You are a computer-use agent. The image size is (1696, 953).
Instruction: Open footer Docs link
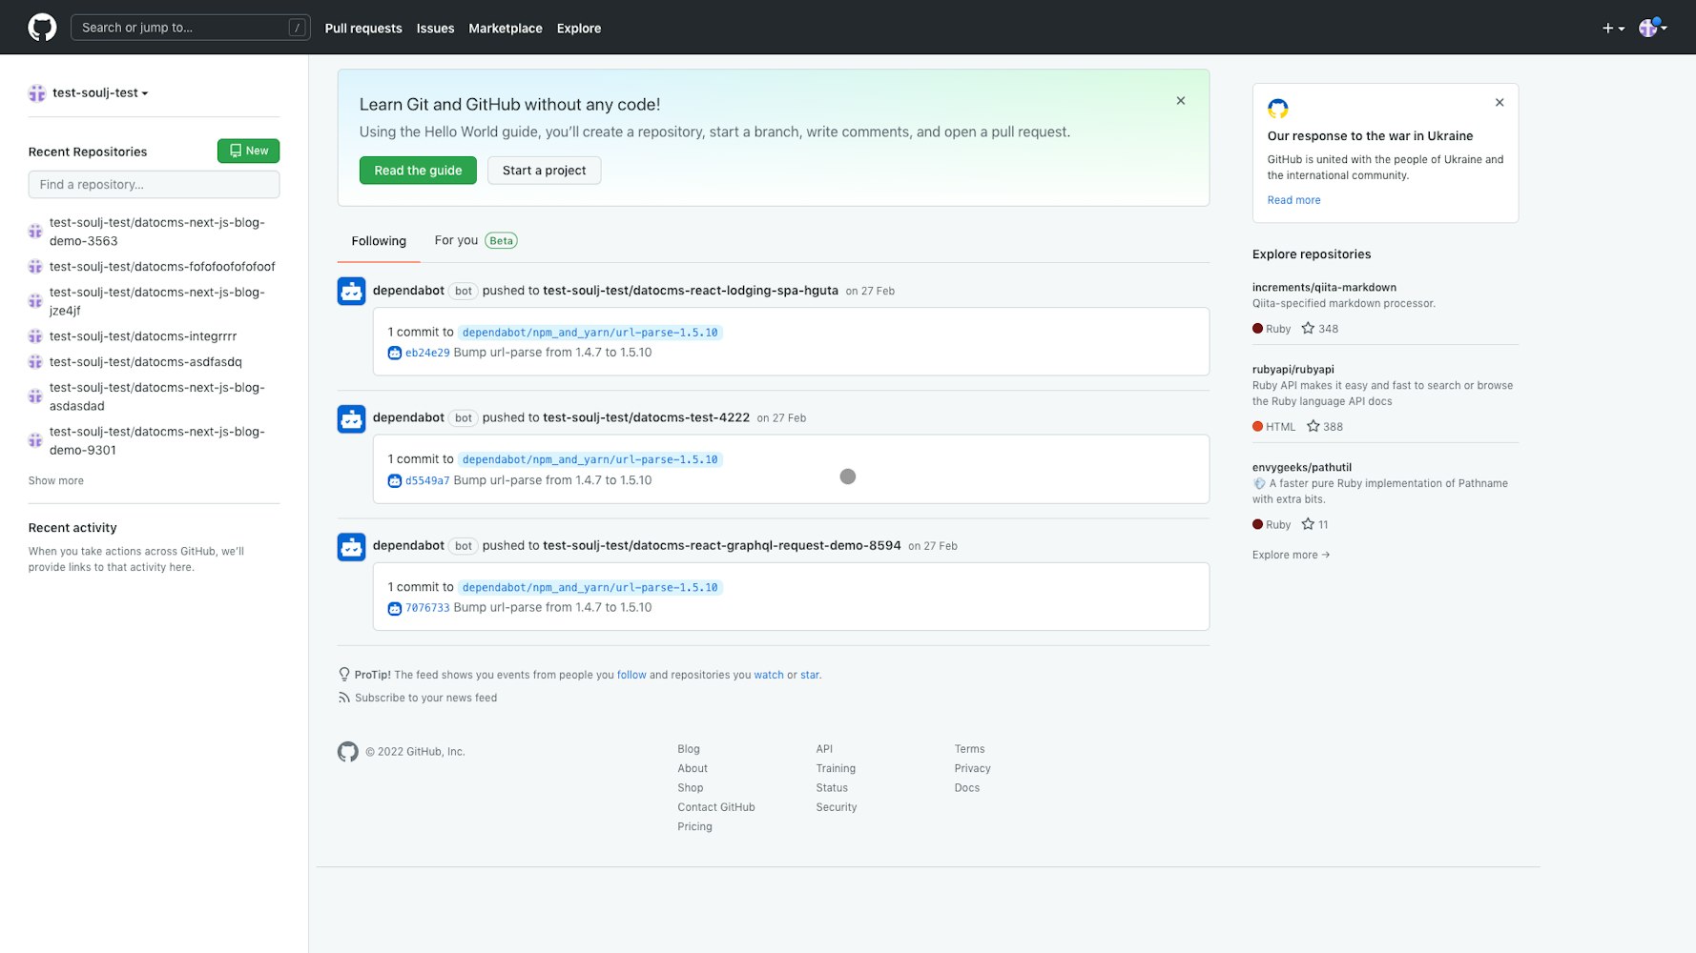(x=967, y=788)
